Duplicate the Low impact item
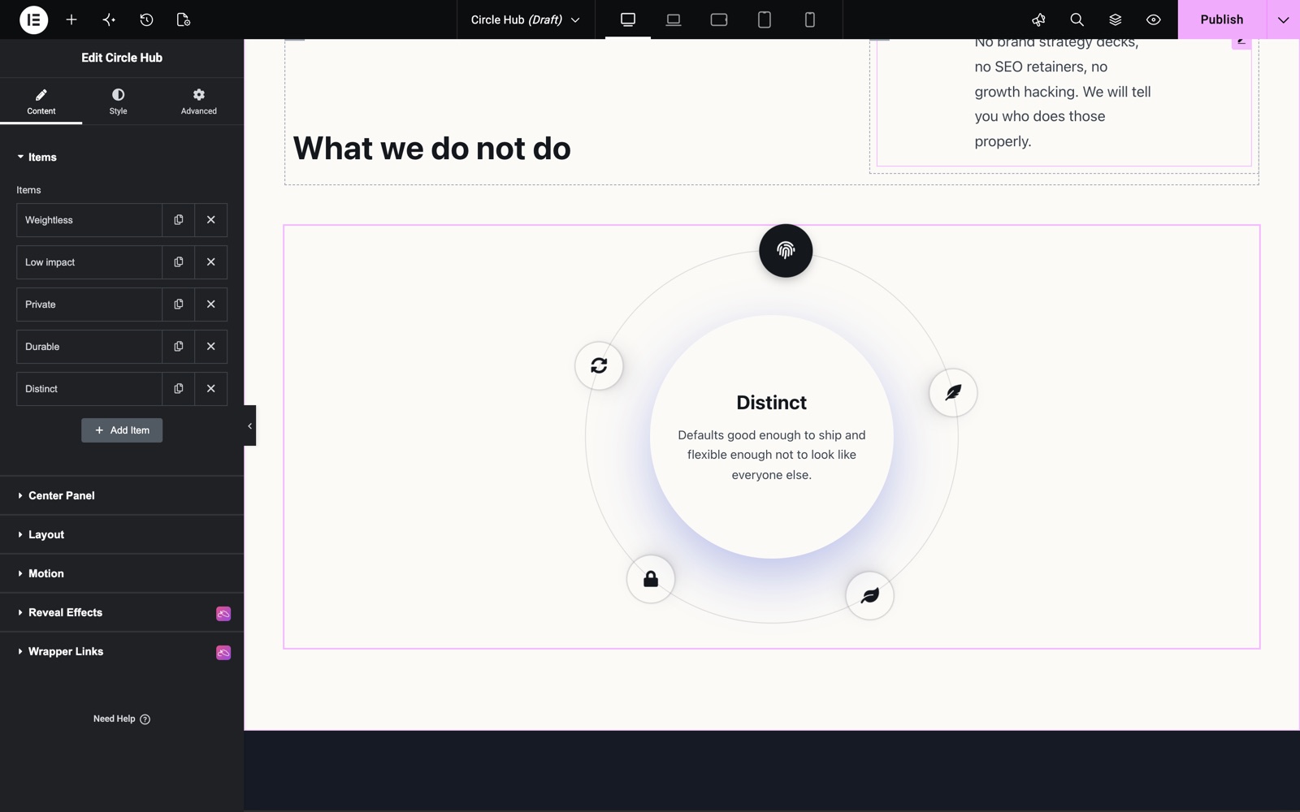Viewport: 1300px width, 812px height. pos(179,262)
